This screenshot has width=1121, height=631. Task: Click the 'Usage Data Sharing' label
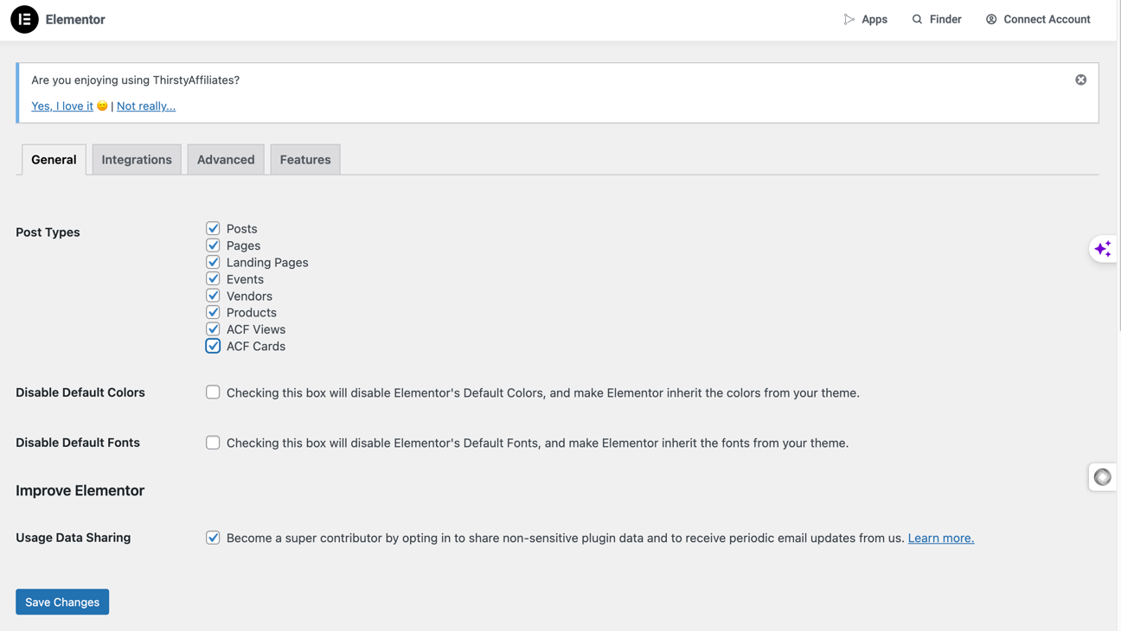pos(73,537)
